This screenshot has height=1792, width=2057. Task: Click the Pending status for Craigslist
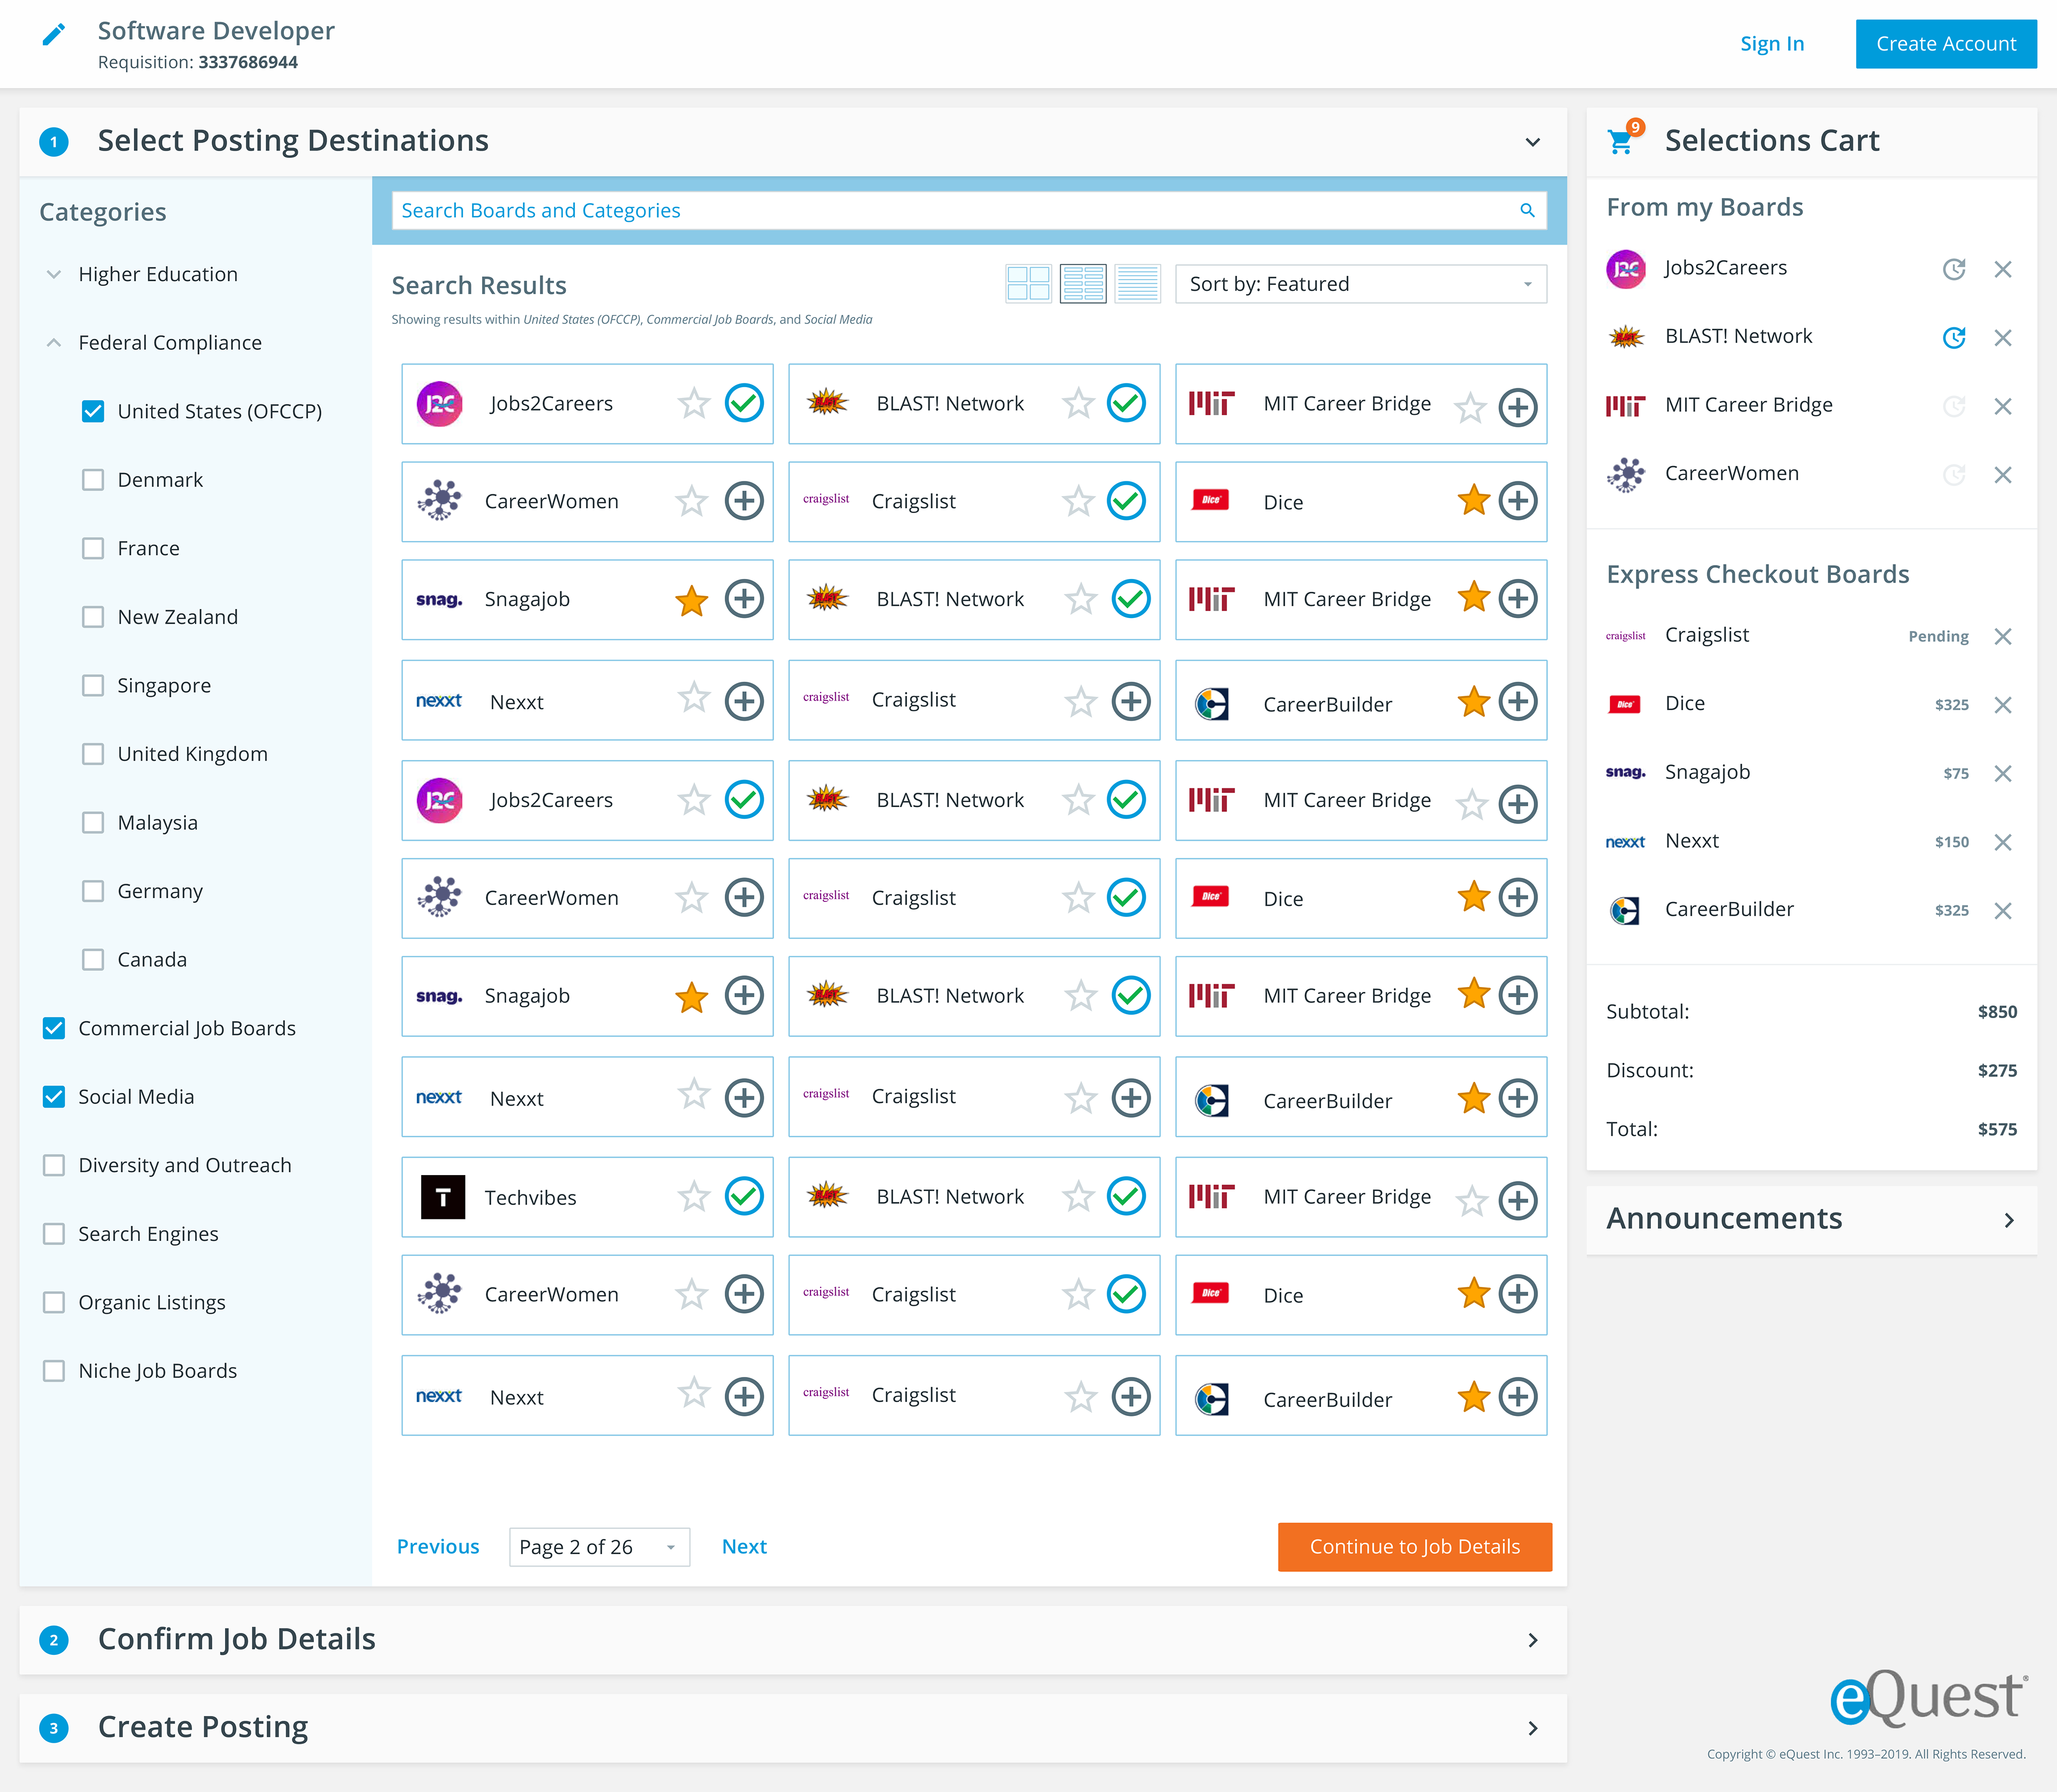click(1938, 636)
